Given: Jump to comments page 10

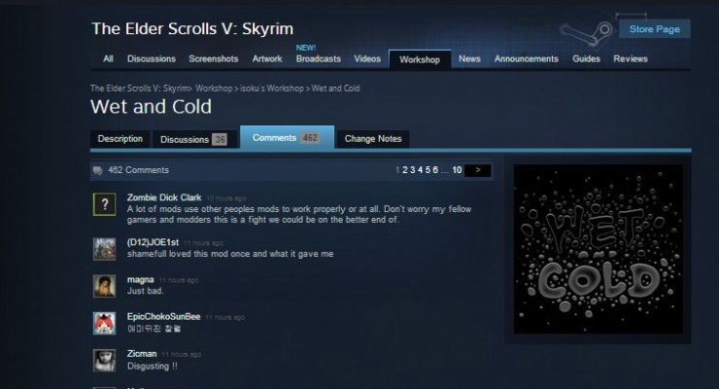Looking at the screenshot, I should 457,170.
